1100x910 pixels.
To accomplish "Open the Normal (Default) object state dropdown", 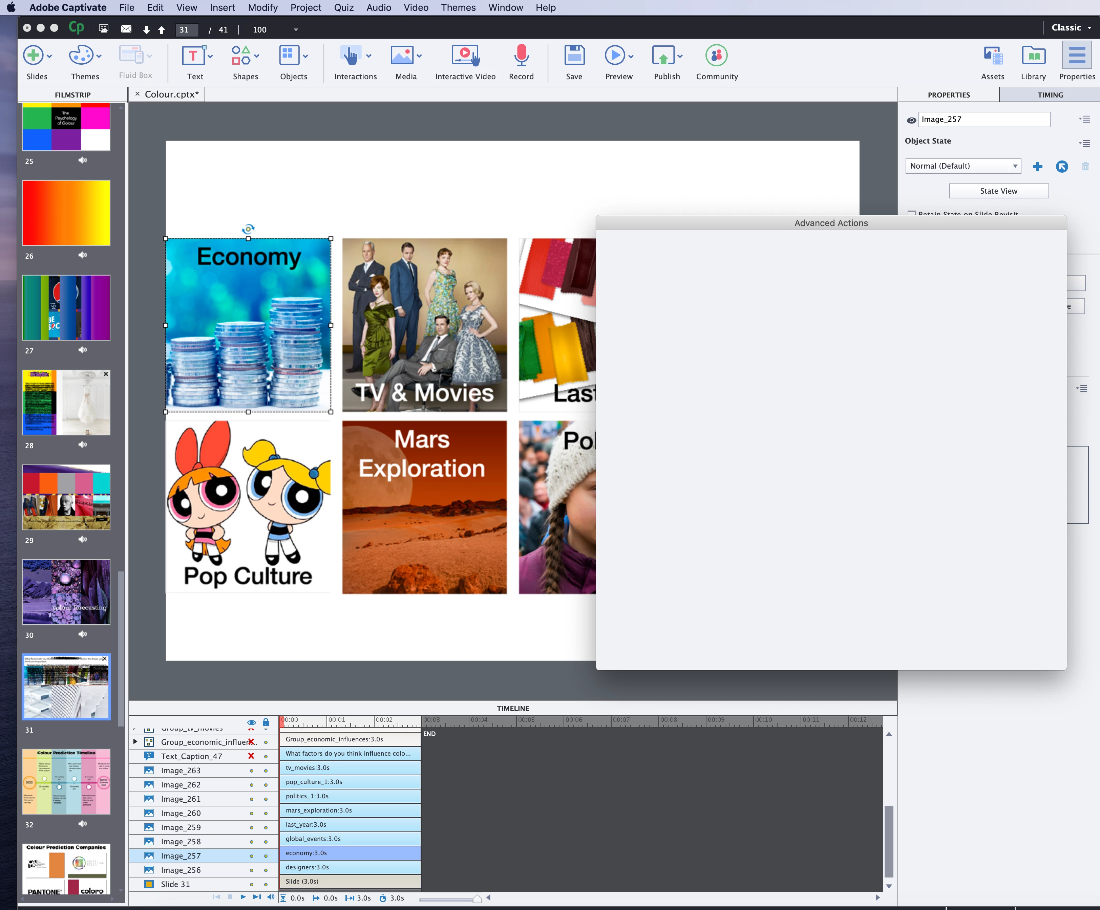I will point(963,166).
